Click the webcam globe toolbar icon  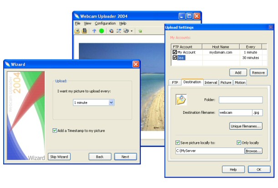[126, 31]
